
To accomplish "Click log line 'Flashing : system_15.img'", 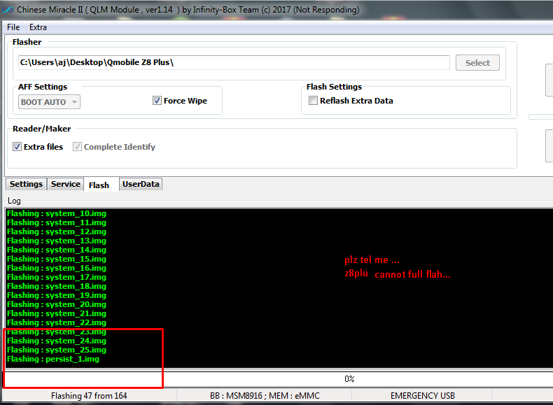I will point(57,259).
